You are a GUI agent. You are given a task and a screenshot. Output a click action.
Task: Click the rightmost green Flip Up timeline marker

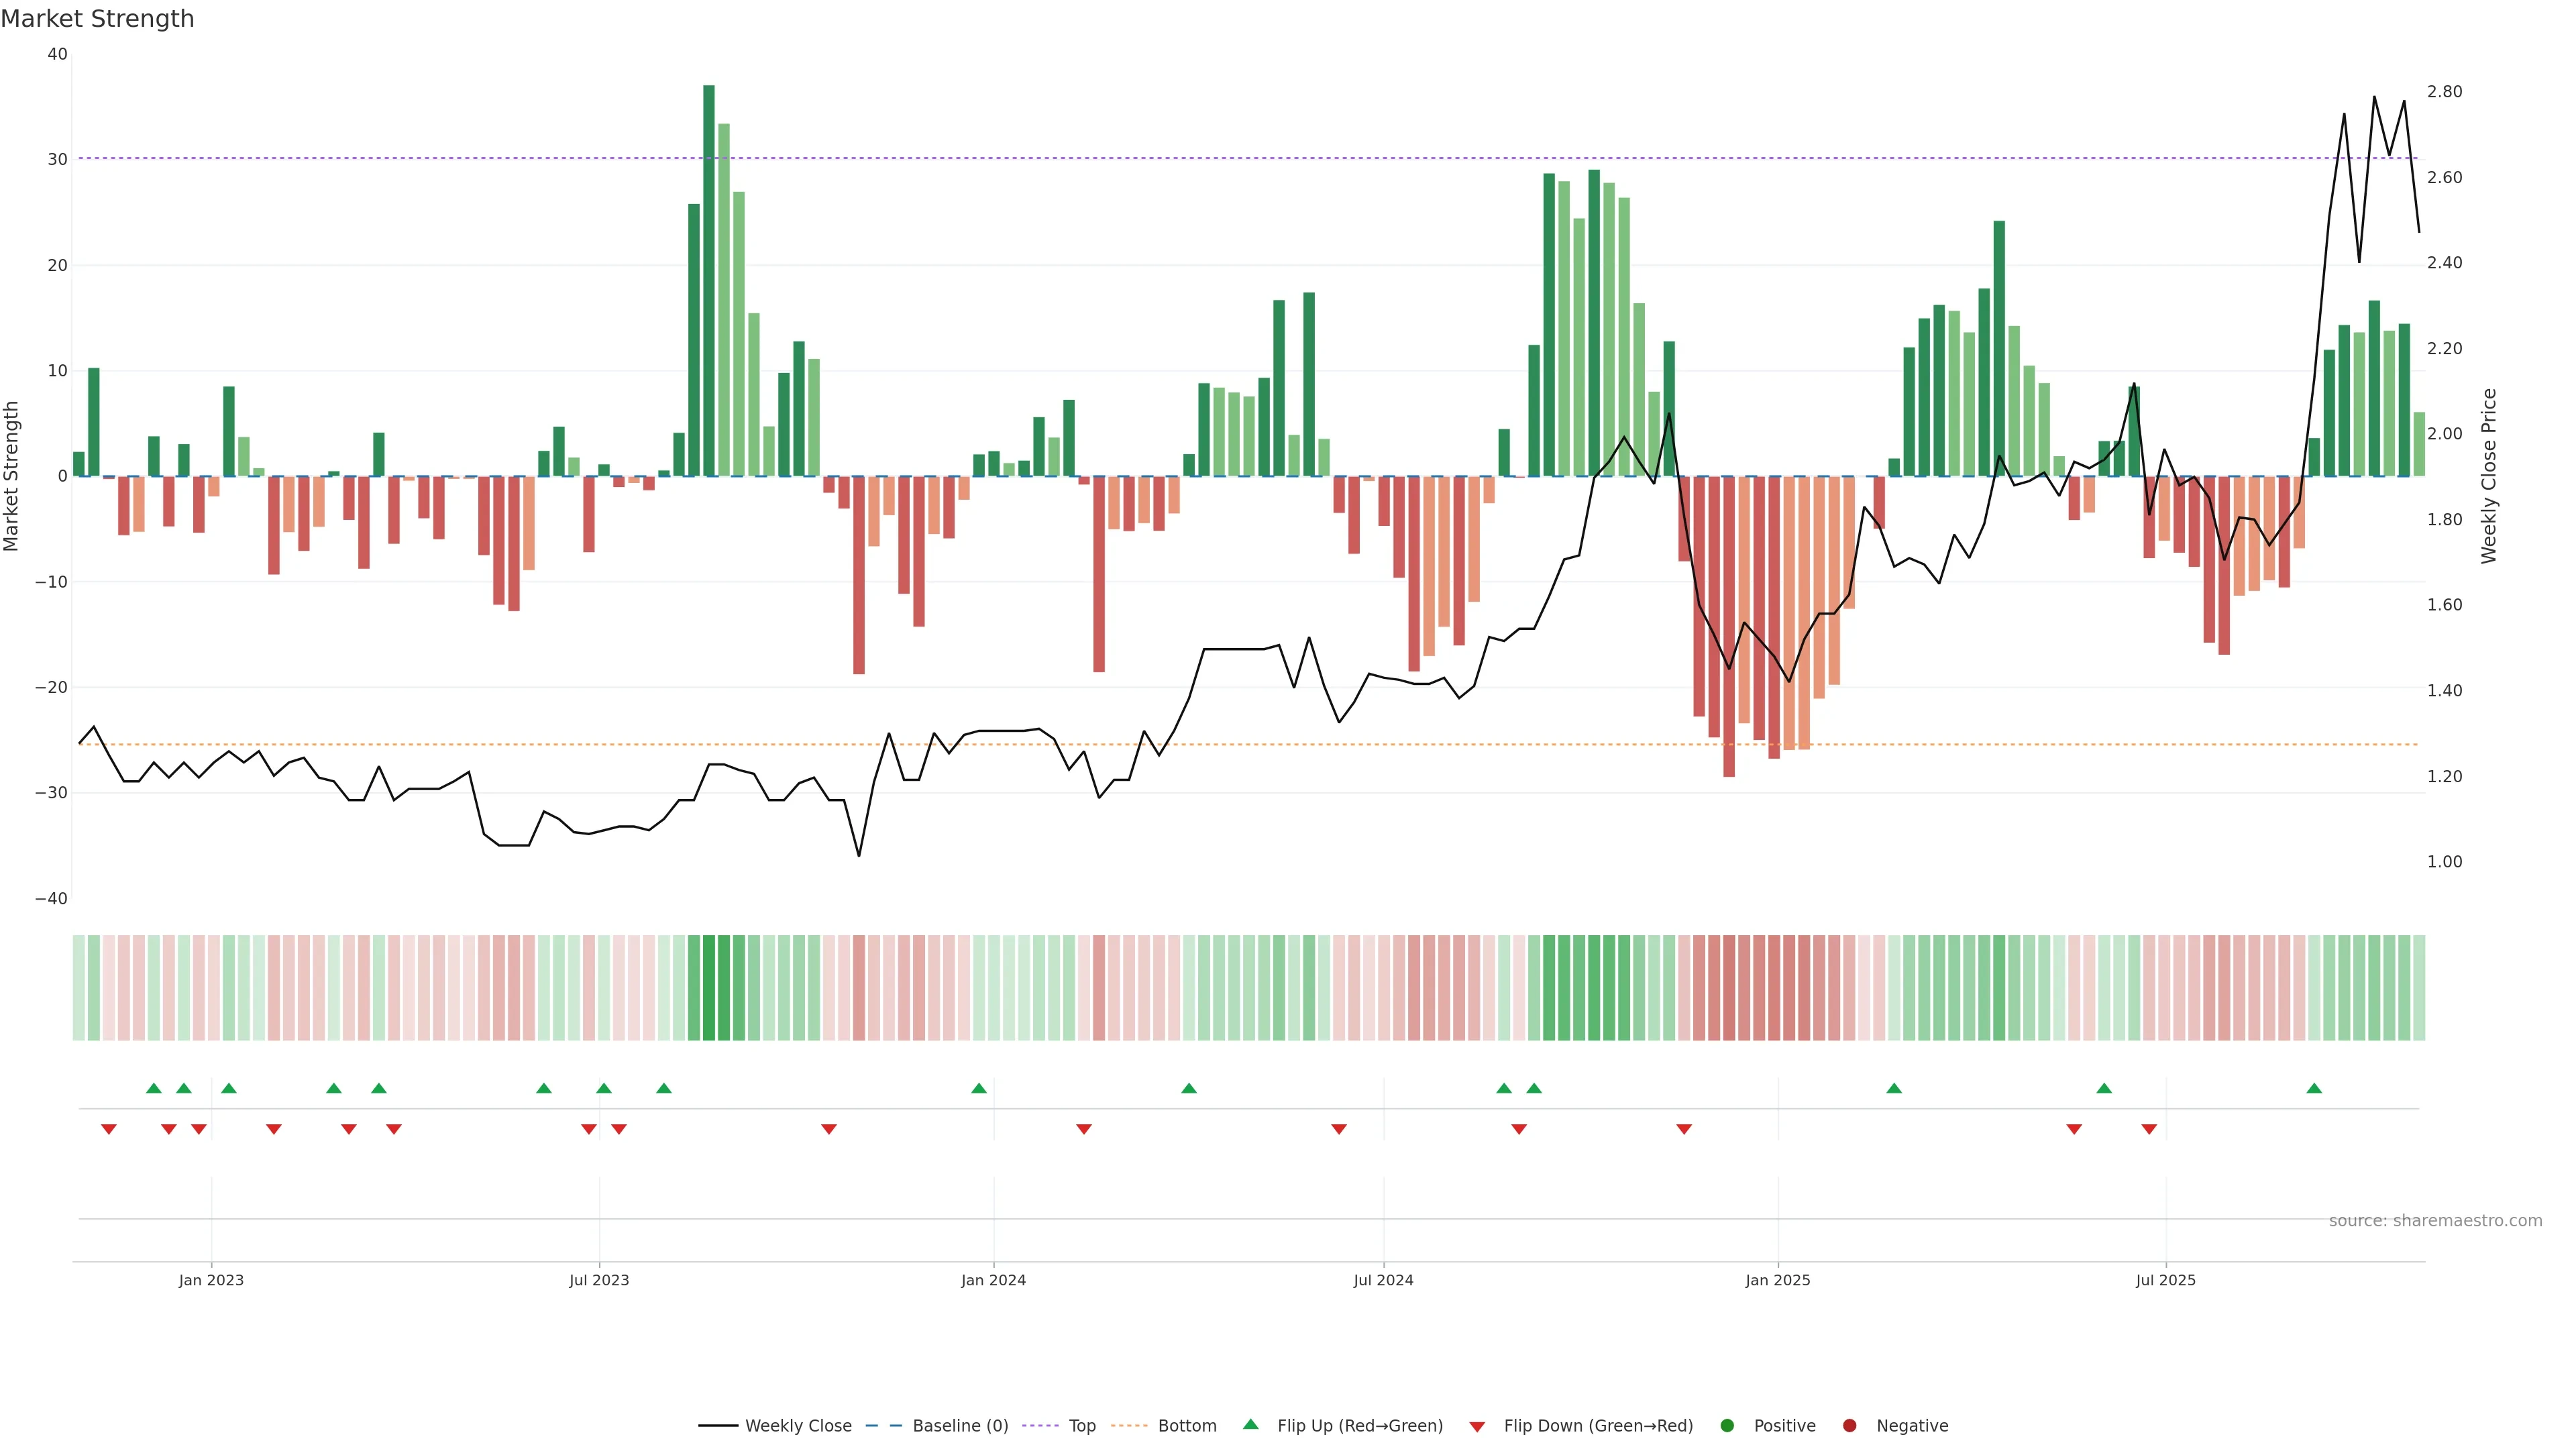[x=2314, y=1088]
